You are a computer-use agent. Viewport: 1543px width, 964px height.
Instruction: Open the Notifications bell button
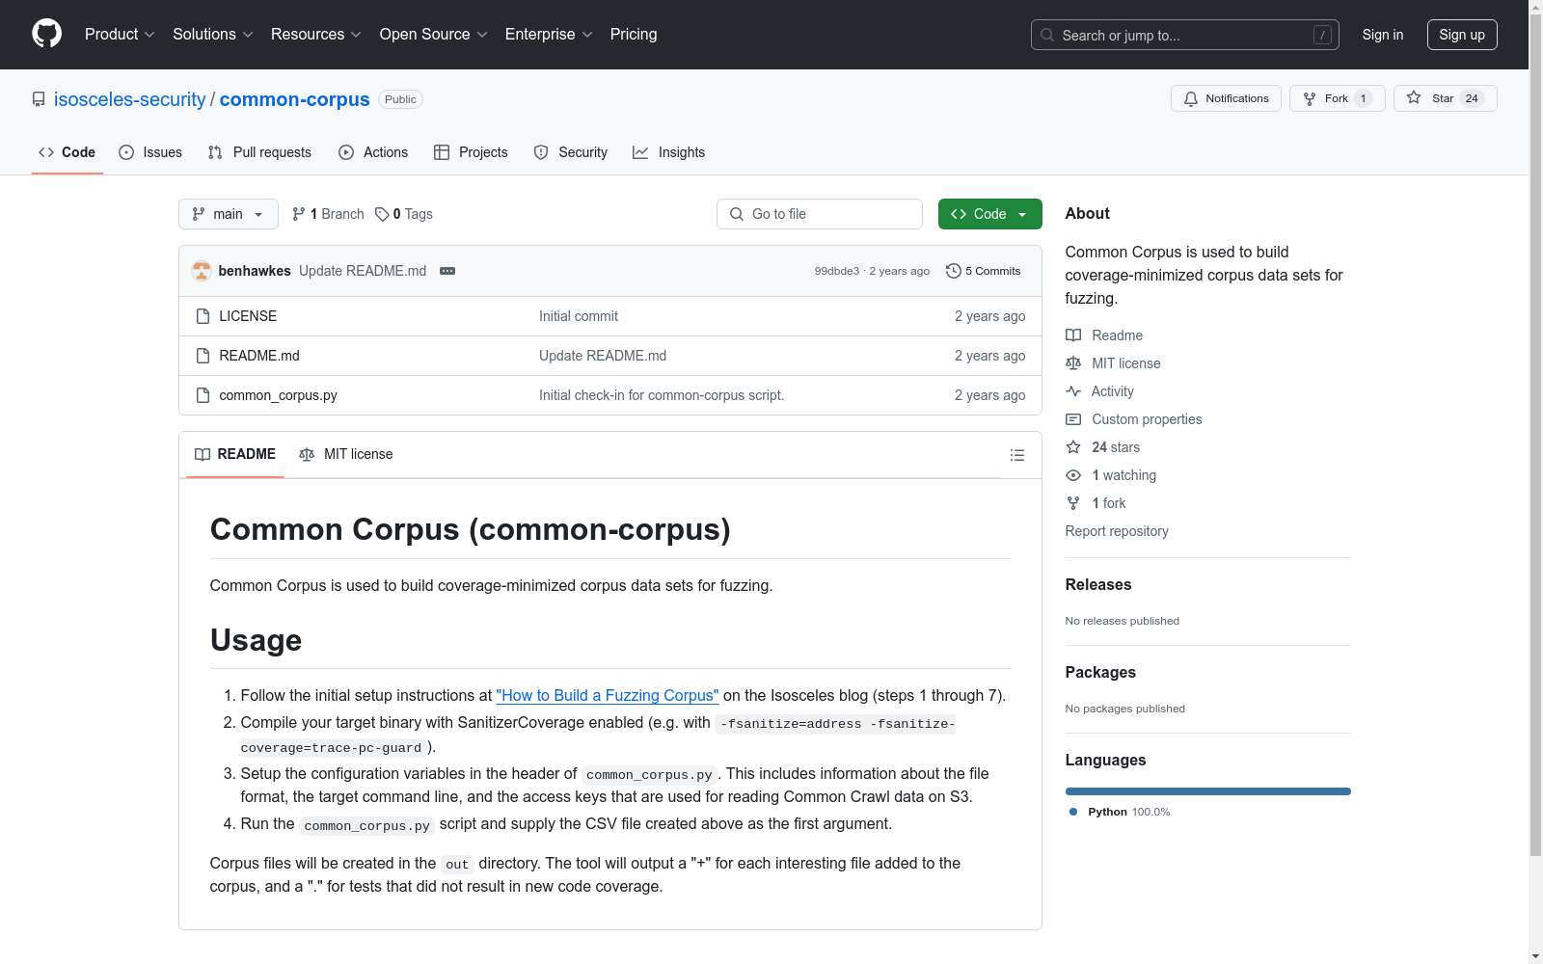click(1226, 98)
